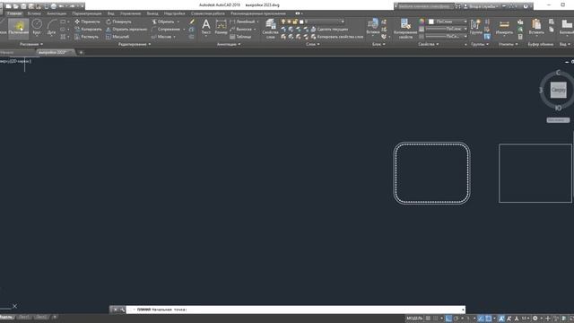Viewport: 574px width, 323px height.
Task: Click the Базовый view button
Action: [567, 27]
